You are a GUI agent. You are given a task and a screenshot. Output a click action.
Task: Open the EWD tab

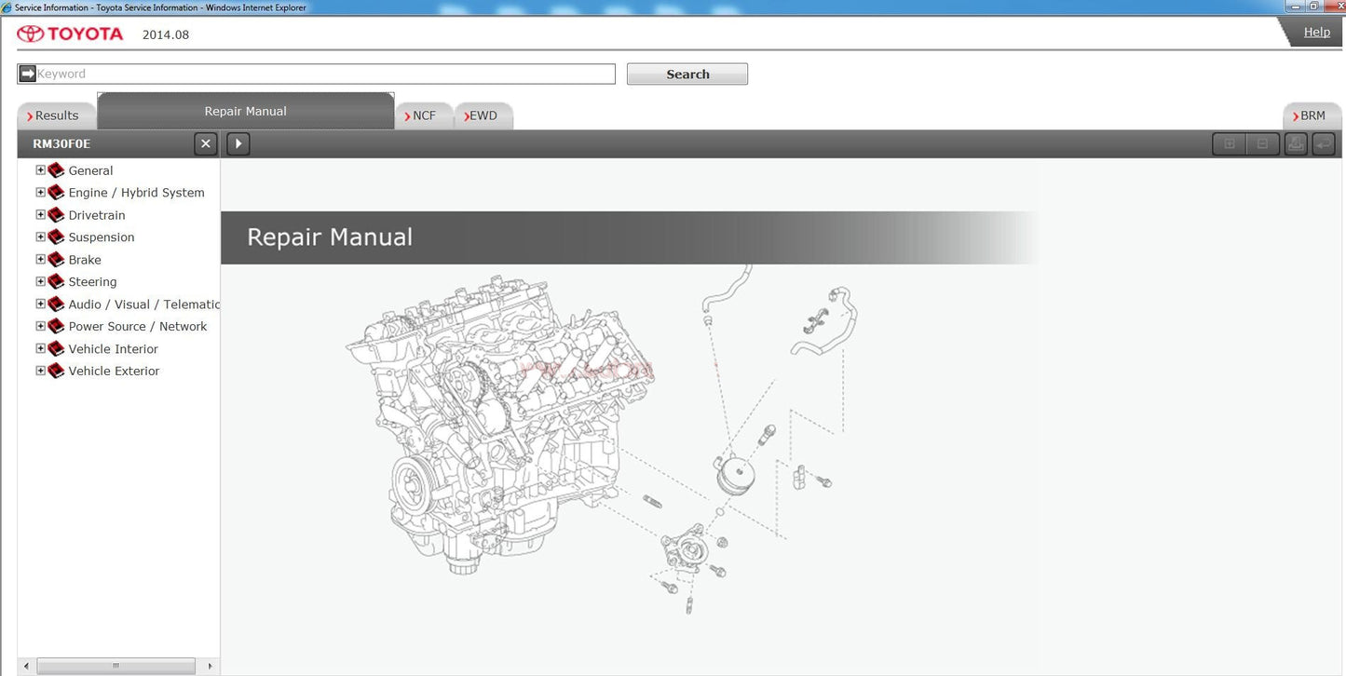[483, 116]
